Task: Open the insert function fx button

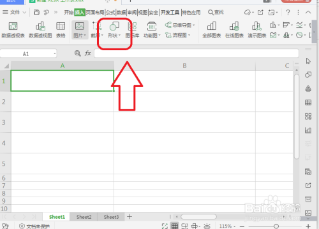Action: click(x=88, y=53)
